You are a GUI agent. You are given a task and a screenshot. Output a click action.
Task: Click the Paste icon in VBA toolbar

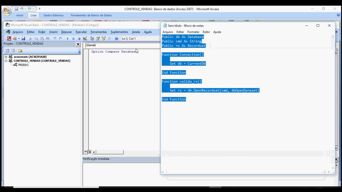pyautogui.click(x=42, y=39)
